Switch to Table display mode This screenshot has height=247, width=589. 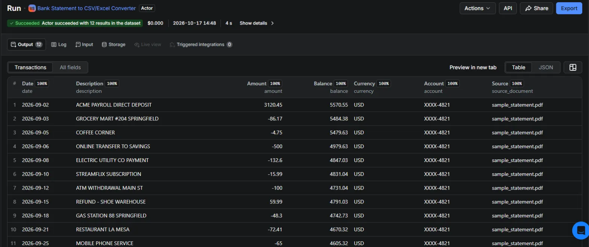point(519,67)
